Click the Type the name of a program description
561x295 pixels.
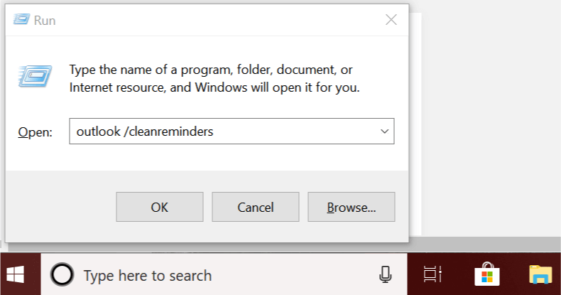tap(214, 78)
